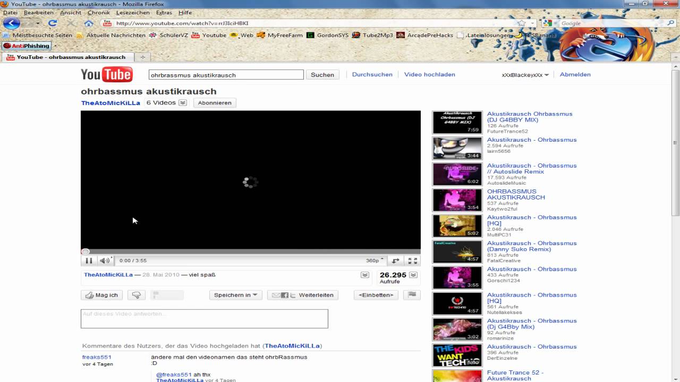
Task: Click Mag ich like button
Action: click(101, 295)
